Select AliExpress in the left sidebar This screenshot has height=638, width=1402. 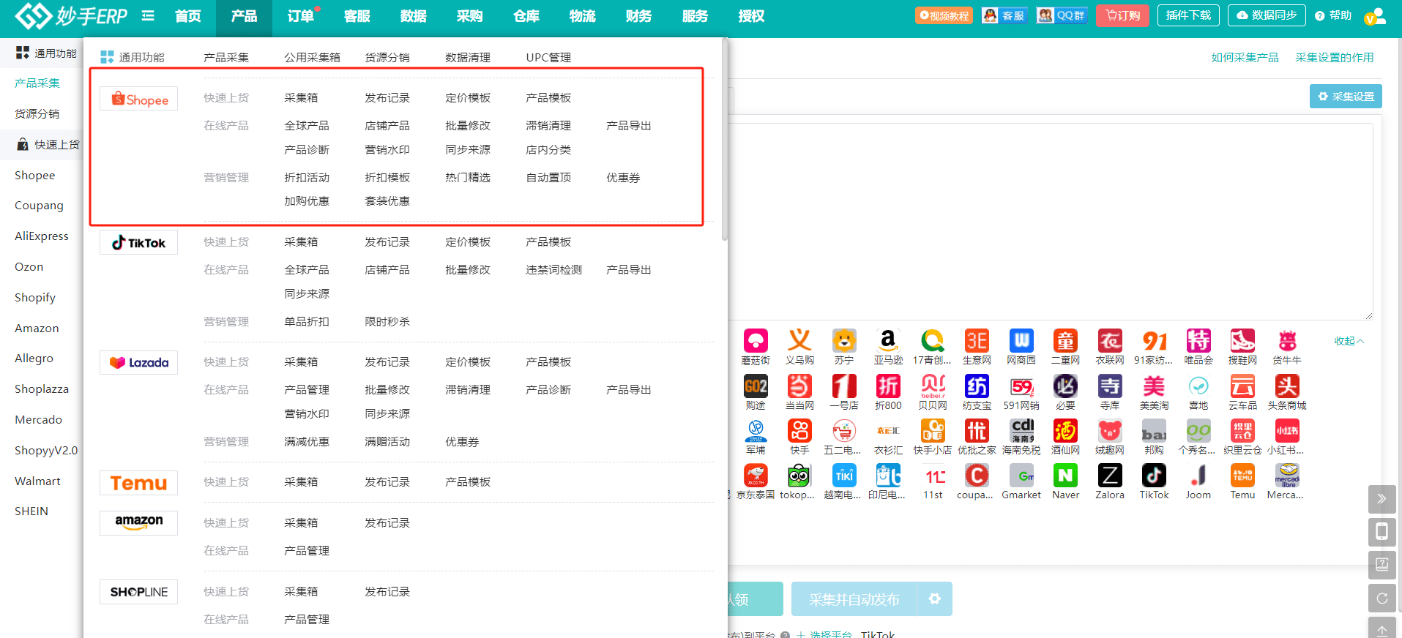[42, 236]
